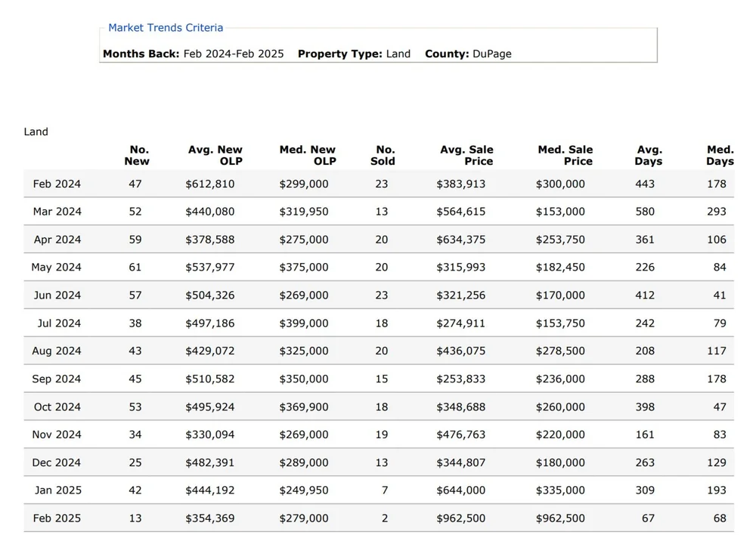Click the $612,810 average new OLP cell
The image size is (756, 560).
[x=210, y=184]
